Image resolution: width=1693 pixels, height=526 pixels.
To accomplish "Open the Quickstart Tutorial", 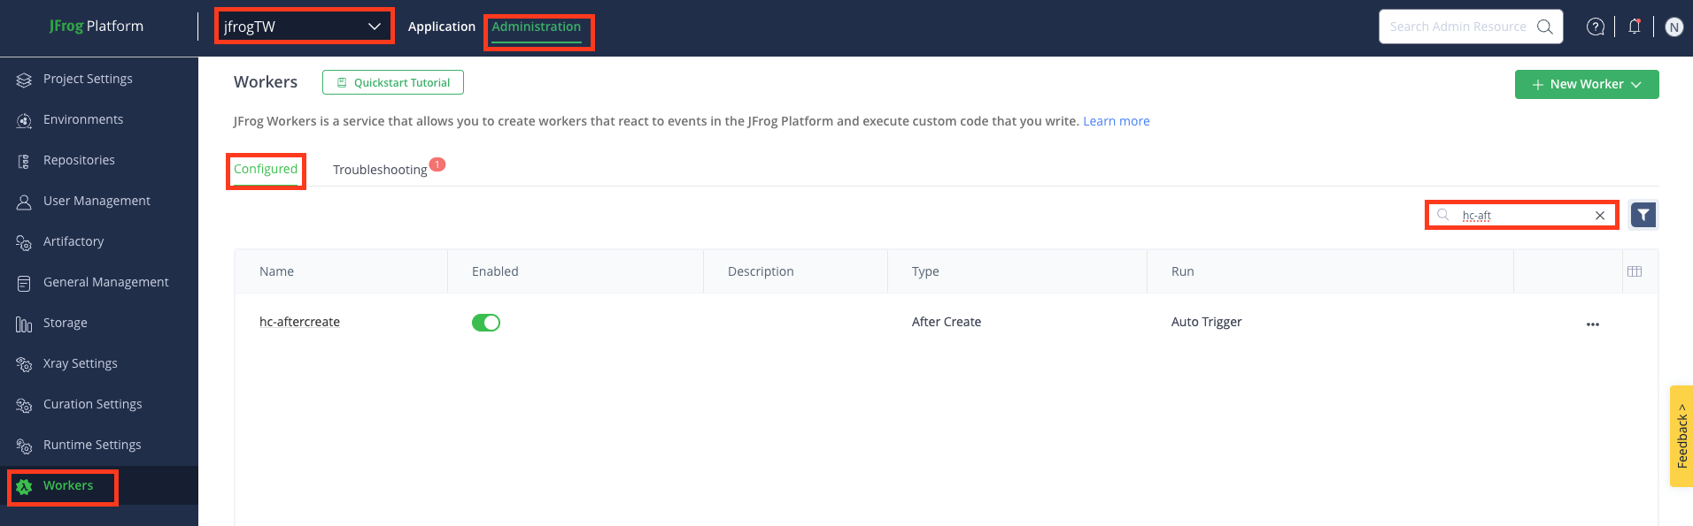I will (x=392, y=81).
